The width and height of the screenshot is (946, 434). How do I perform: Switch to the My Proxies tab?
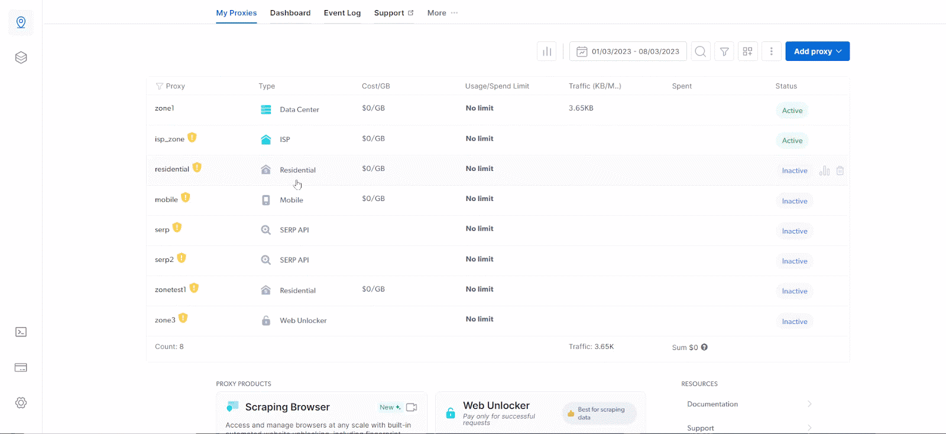237,13
